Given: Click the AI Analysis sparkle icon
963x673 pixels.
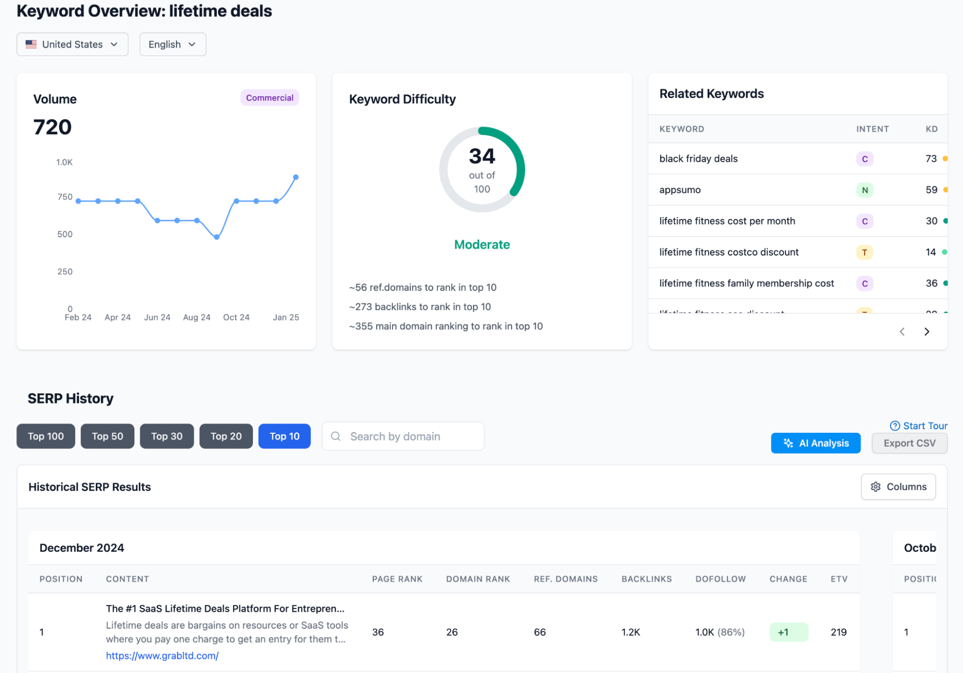Looking at the screenshot, I should click(788, 443).
